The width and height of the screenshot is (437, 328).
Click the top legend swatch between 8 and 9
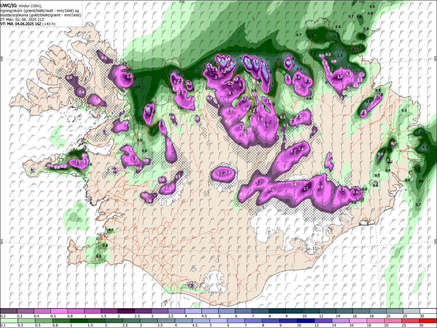pos(277,311)
